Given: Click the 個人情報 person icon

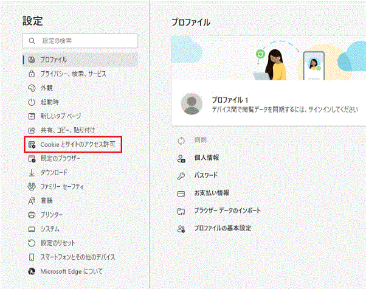Looking at the screenshot, I should (181, 159).
